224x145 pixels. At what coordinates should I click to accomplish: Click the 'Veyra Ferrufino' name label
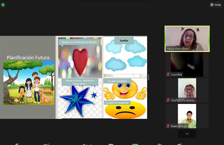point(177,49)
